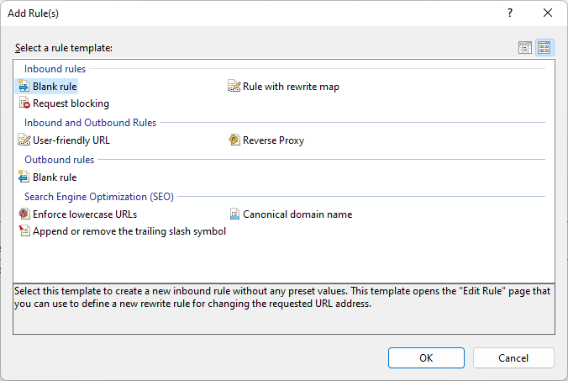
Task: Choose the outbound Blank rule template
Action: 54,177
